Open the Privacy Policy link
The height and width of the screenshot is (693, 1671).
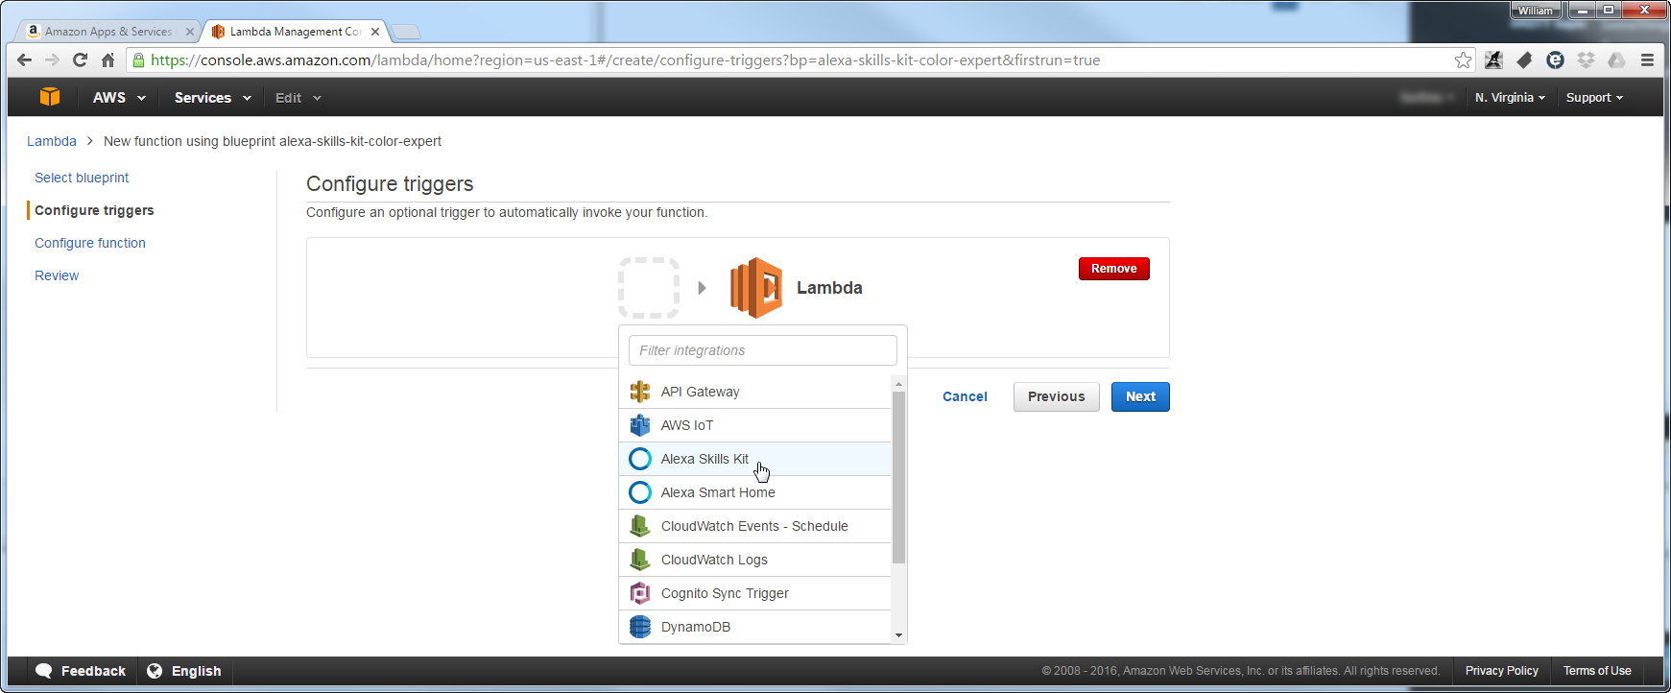coord(1501,671)
